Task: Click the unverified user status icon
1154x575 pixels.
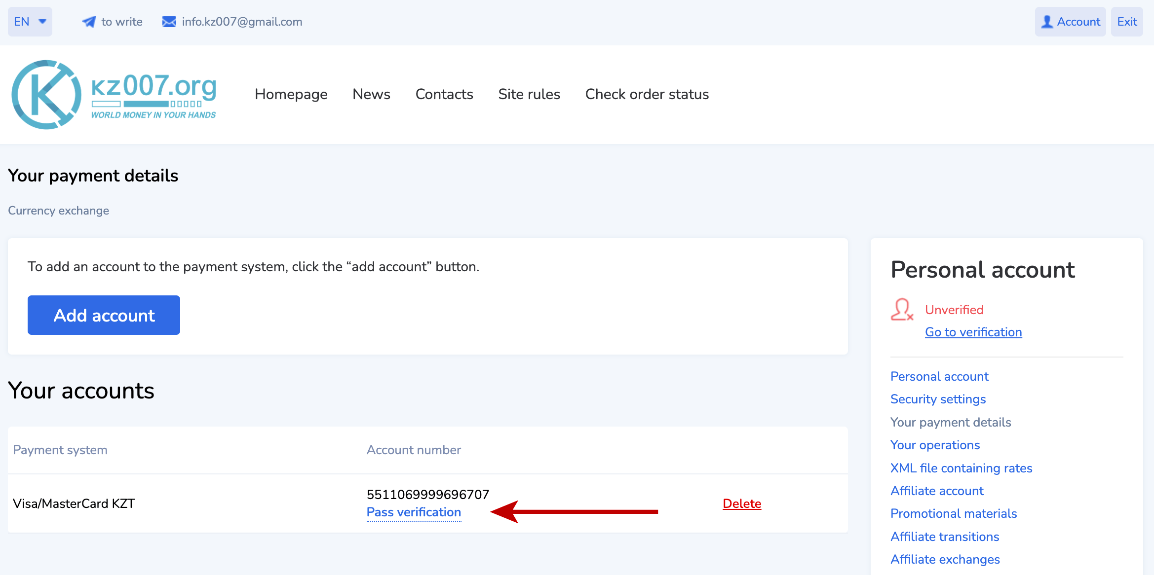Action: click(902, 310)
